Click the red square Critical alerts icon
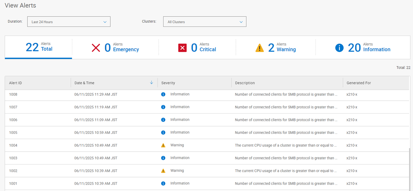413x191 pixels. click(182, 48)
